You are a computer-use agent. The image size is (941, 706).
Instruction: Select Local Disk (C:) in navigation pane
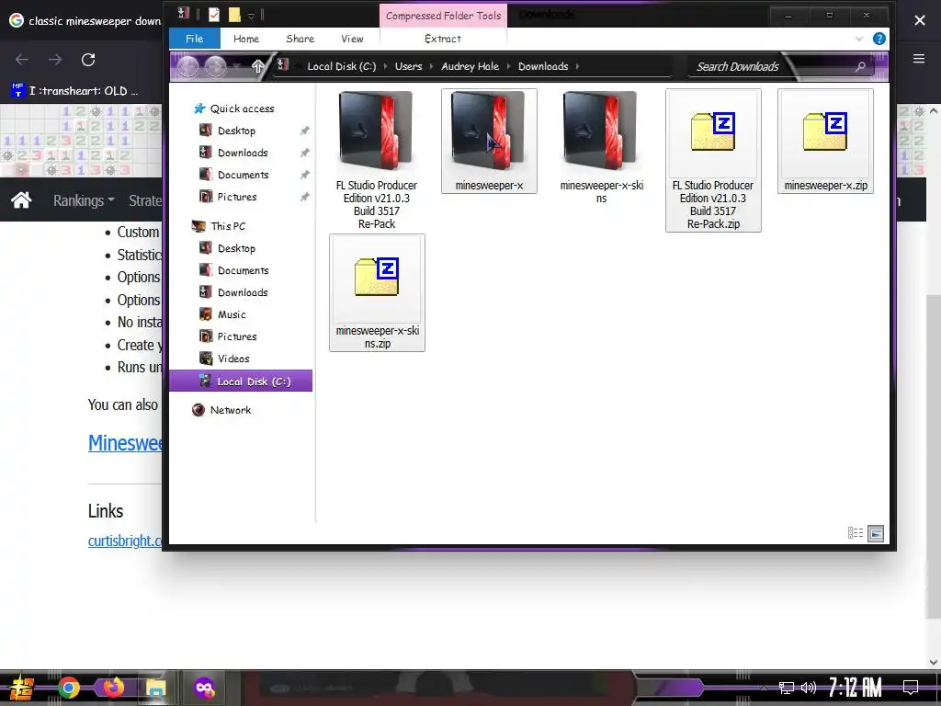click(241, 381)
